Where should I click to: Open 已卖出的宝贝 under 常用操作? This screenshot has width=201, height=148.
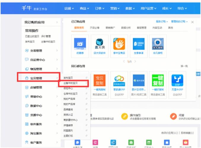point(32,36)
